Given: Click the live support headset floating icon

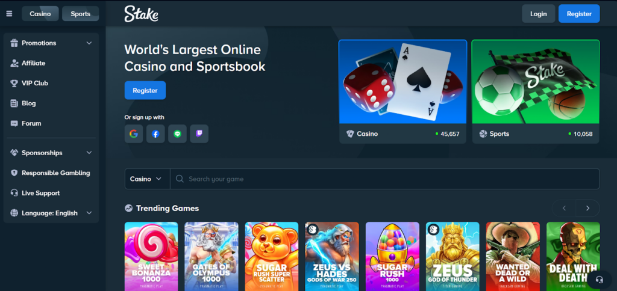Looking at the screenshot, I should pos(600,280).
